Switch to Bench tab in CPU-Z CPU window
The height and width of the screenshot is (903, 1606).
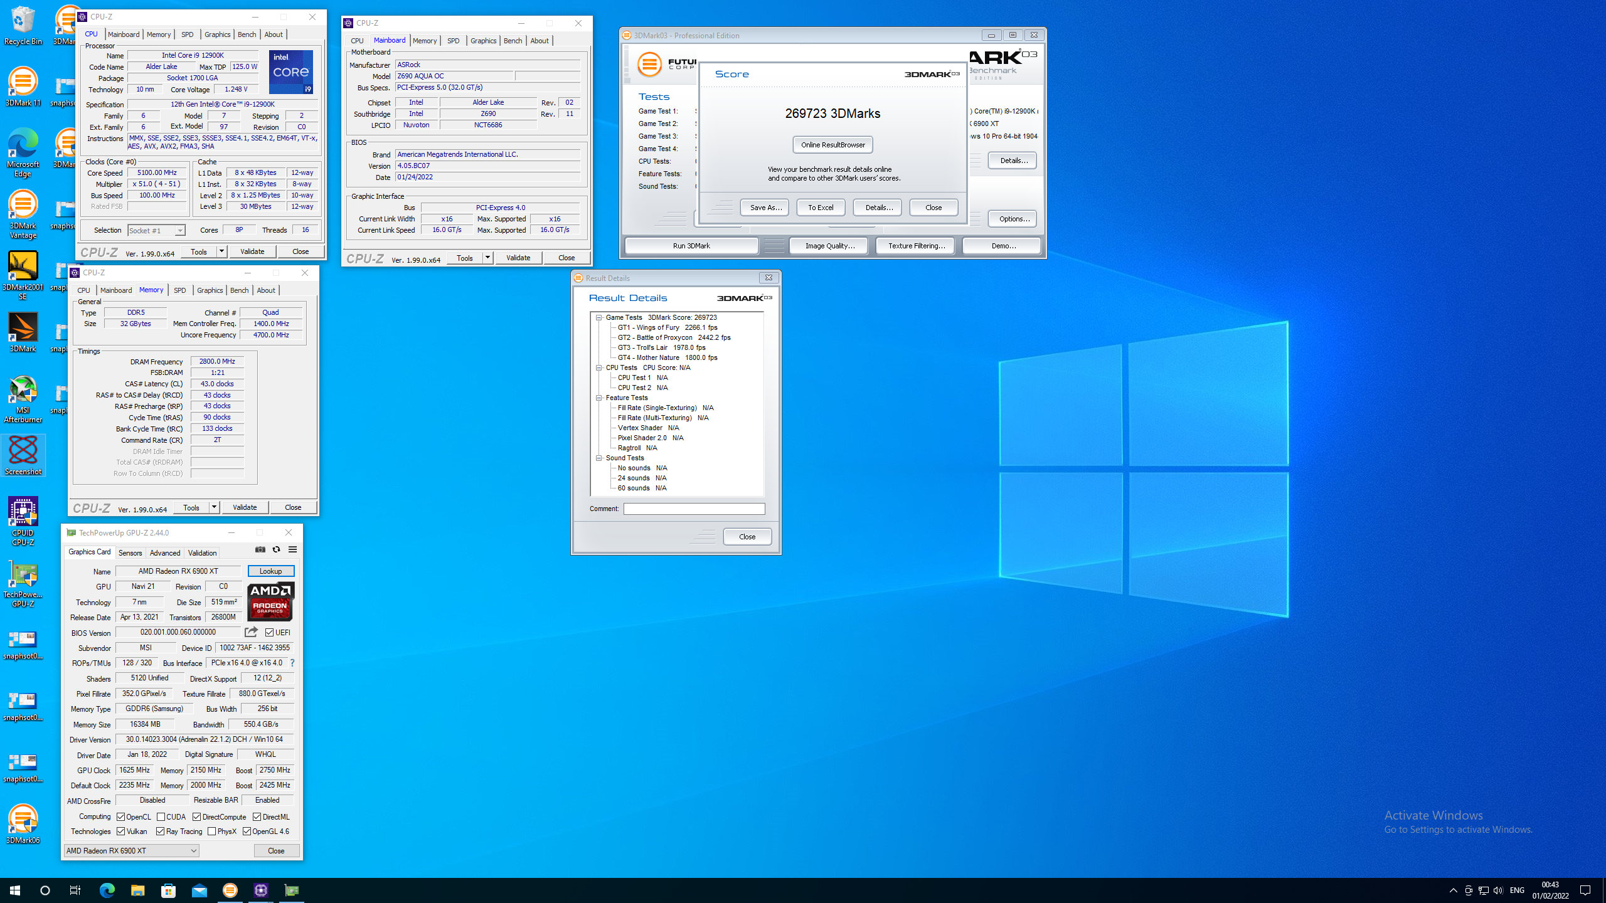[x=247, y=34]
